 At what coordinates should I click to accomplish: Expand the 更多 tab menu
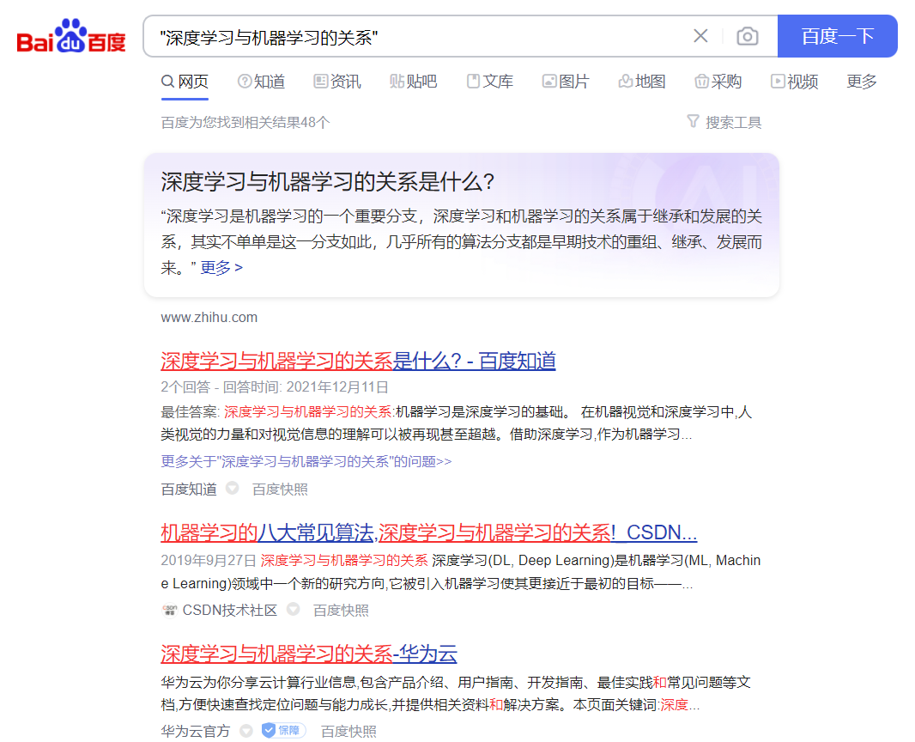pos(862,81)
